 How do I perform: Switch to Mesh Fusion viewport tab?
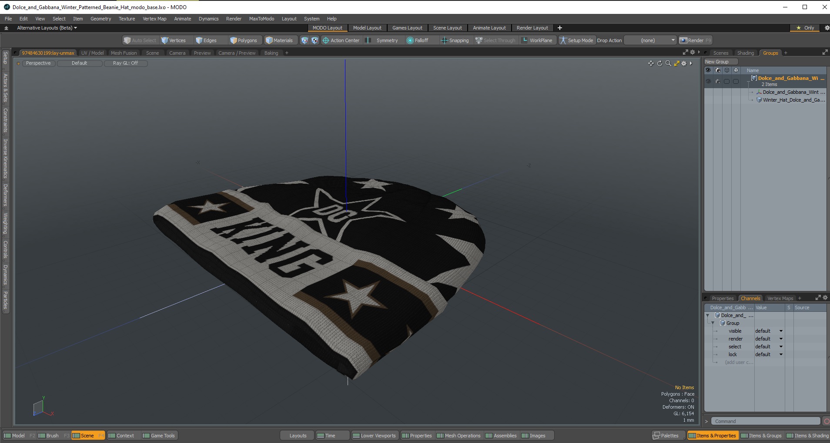(x=124, y=53)
